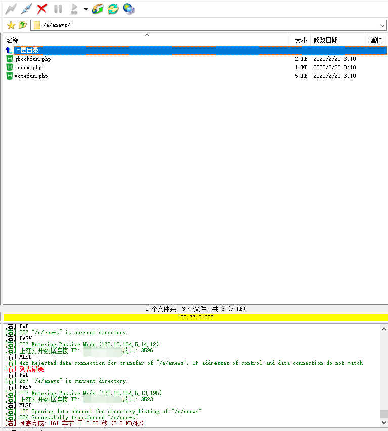Click the log scrollbar thumb
Screen dimensions: 388x431
point(384,414)
